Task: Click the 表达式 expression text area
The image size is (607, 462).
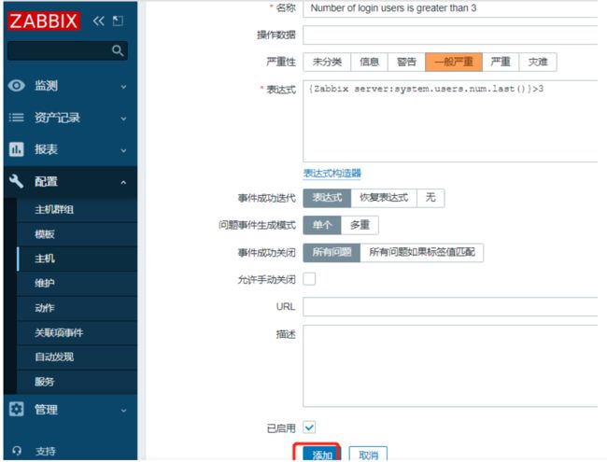Action: [x=451, y=121]
